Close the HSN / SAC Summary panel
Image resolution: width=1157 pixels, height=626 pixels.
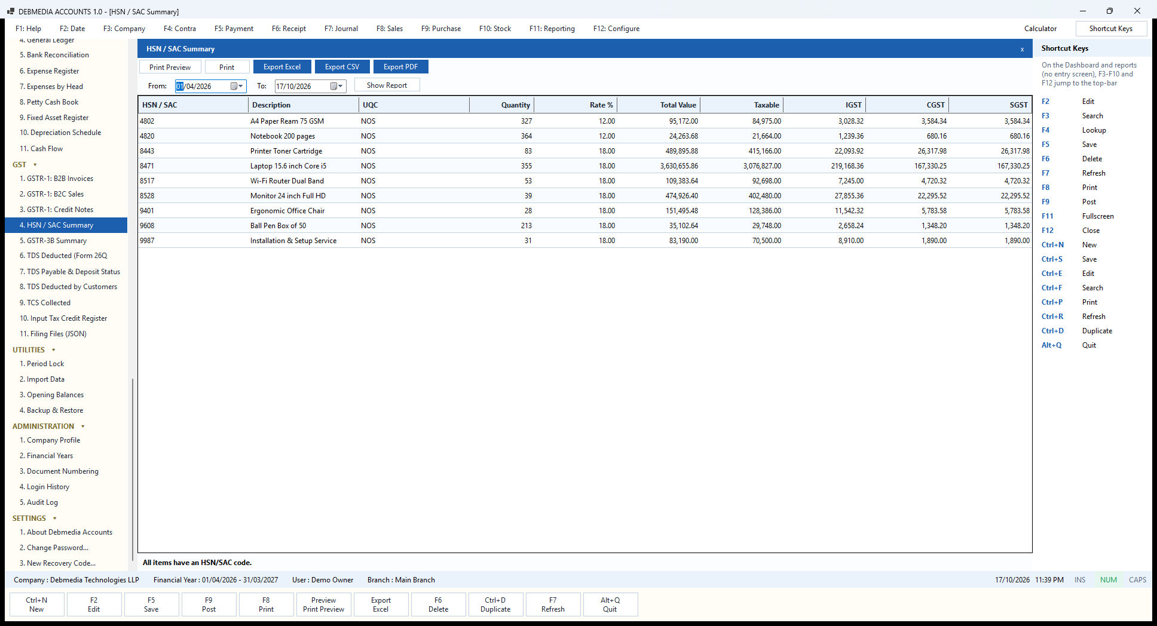point(1022,49)
